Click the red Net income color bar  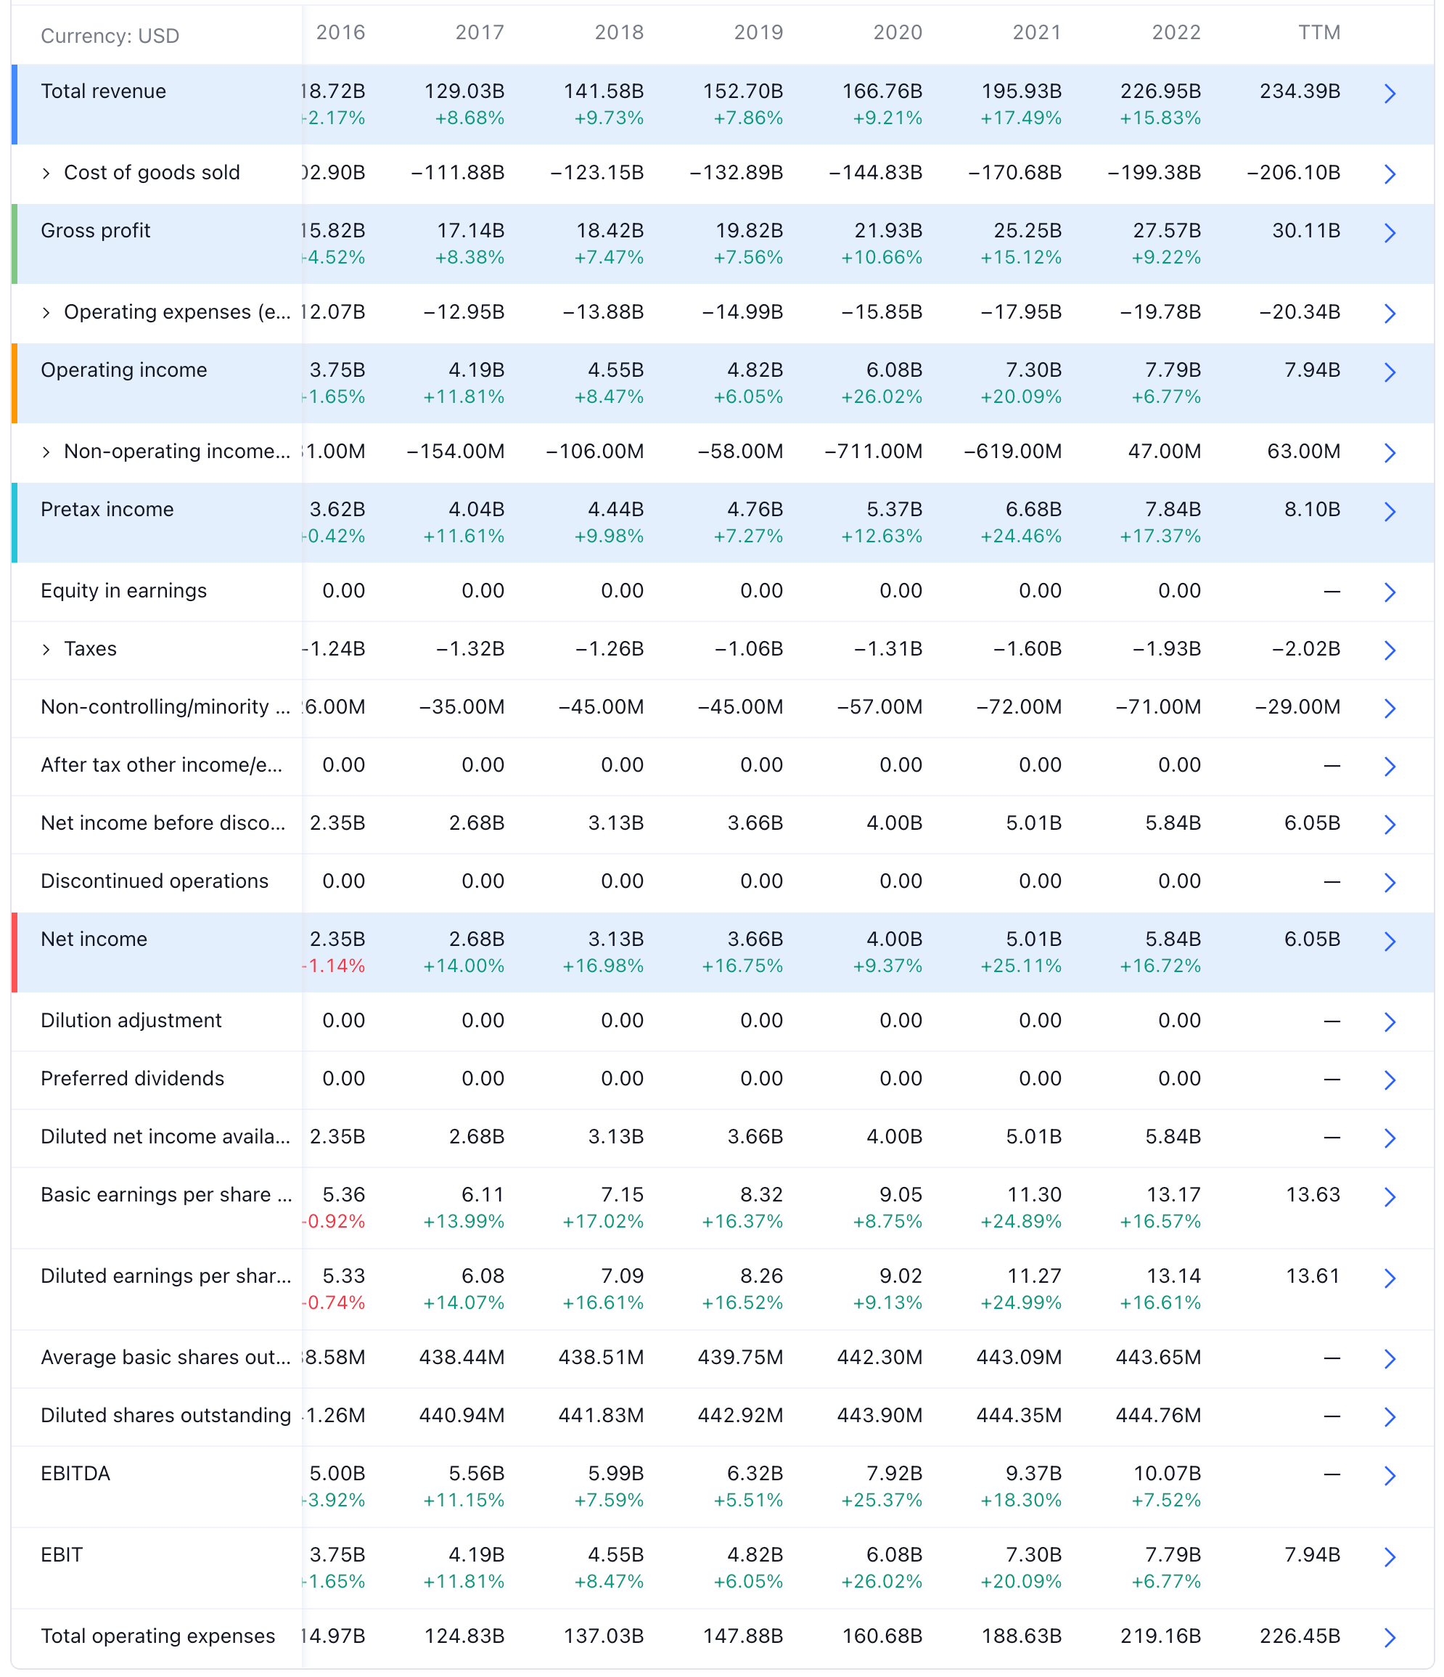pyautogui.click(x=15, y=952)
